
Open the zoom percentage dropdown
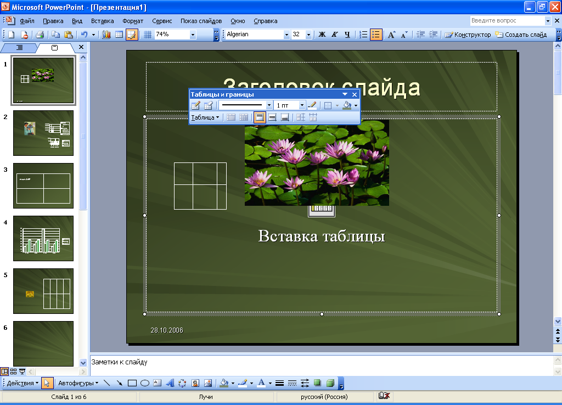point(193,35)
